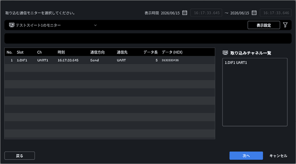296x164 pixels.
Task: Click the 16:17:33.645 time cell in the table
Action: pos(68,60)
